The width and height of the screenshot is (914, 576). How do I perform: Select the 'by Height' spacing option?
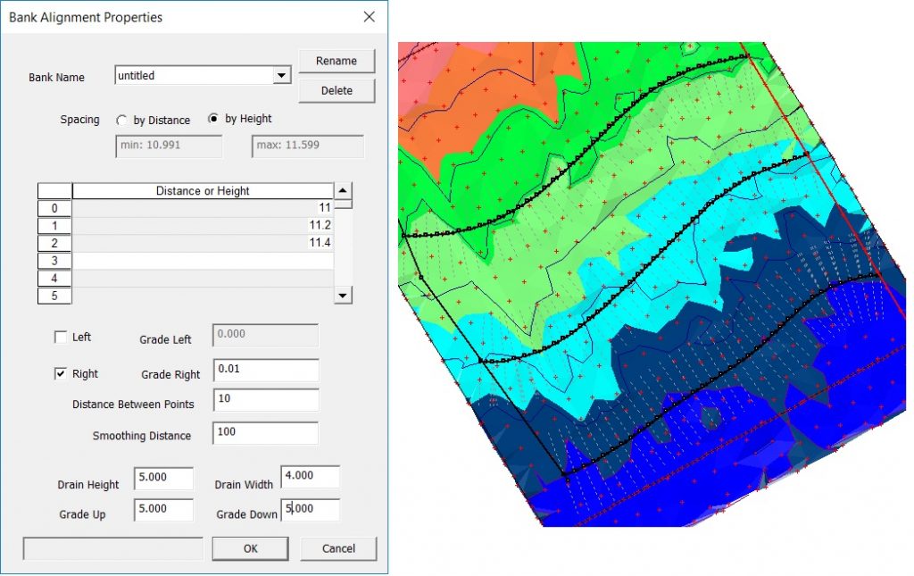click(213, 121)
